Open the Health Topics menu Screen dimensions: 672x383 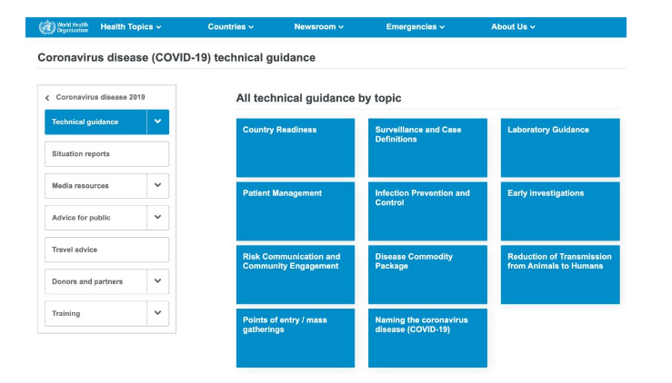click(x=131, y=26)
